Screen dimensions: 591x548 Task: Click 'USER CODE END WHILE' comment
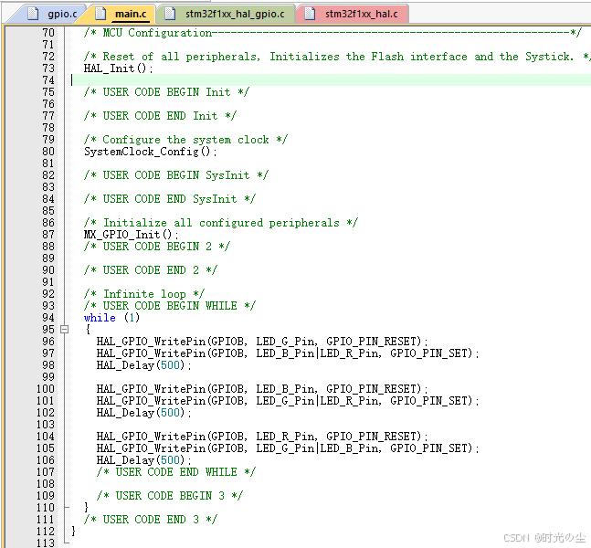pos(176,472)
